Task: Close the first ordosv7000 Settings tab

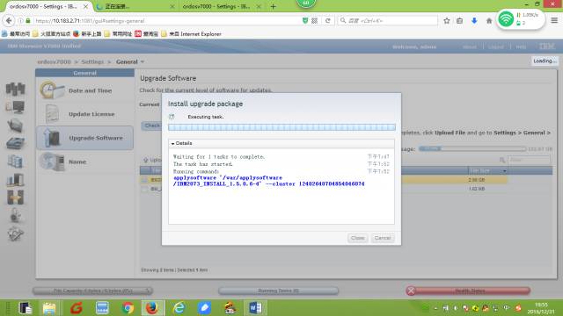Action: pyautogui.click(x=85, y=6)
